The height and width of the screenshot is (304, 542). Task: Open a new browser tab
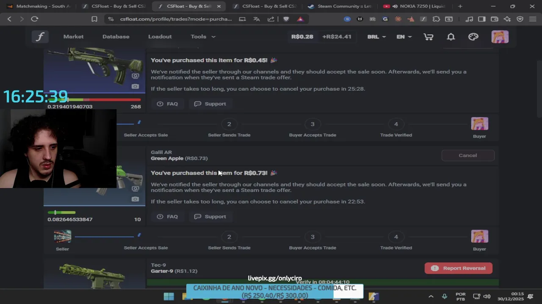[x=460, y=6]
